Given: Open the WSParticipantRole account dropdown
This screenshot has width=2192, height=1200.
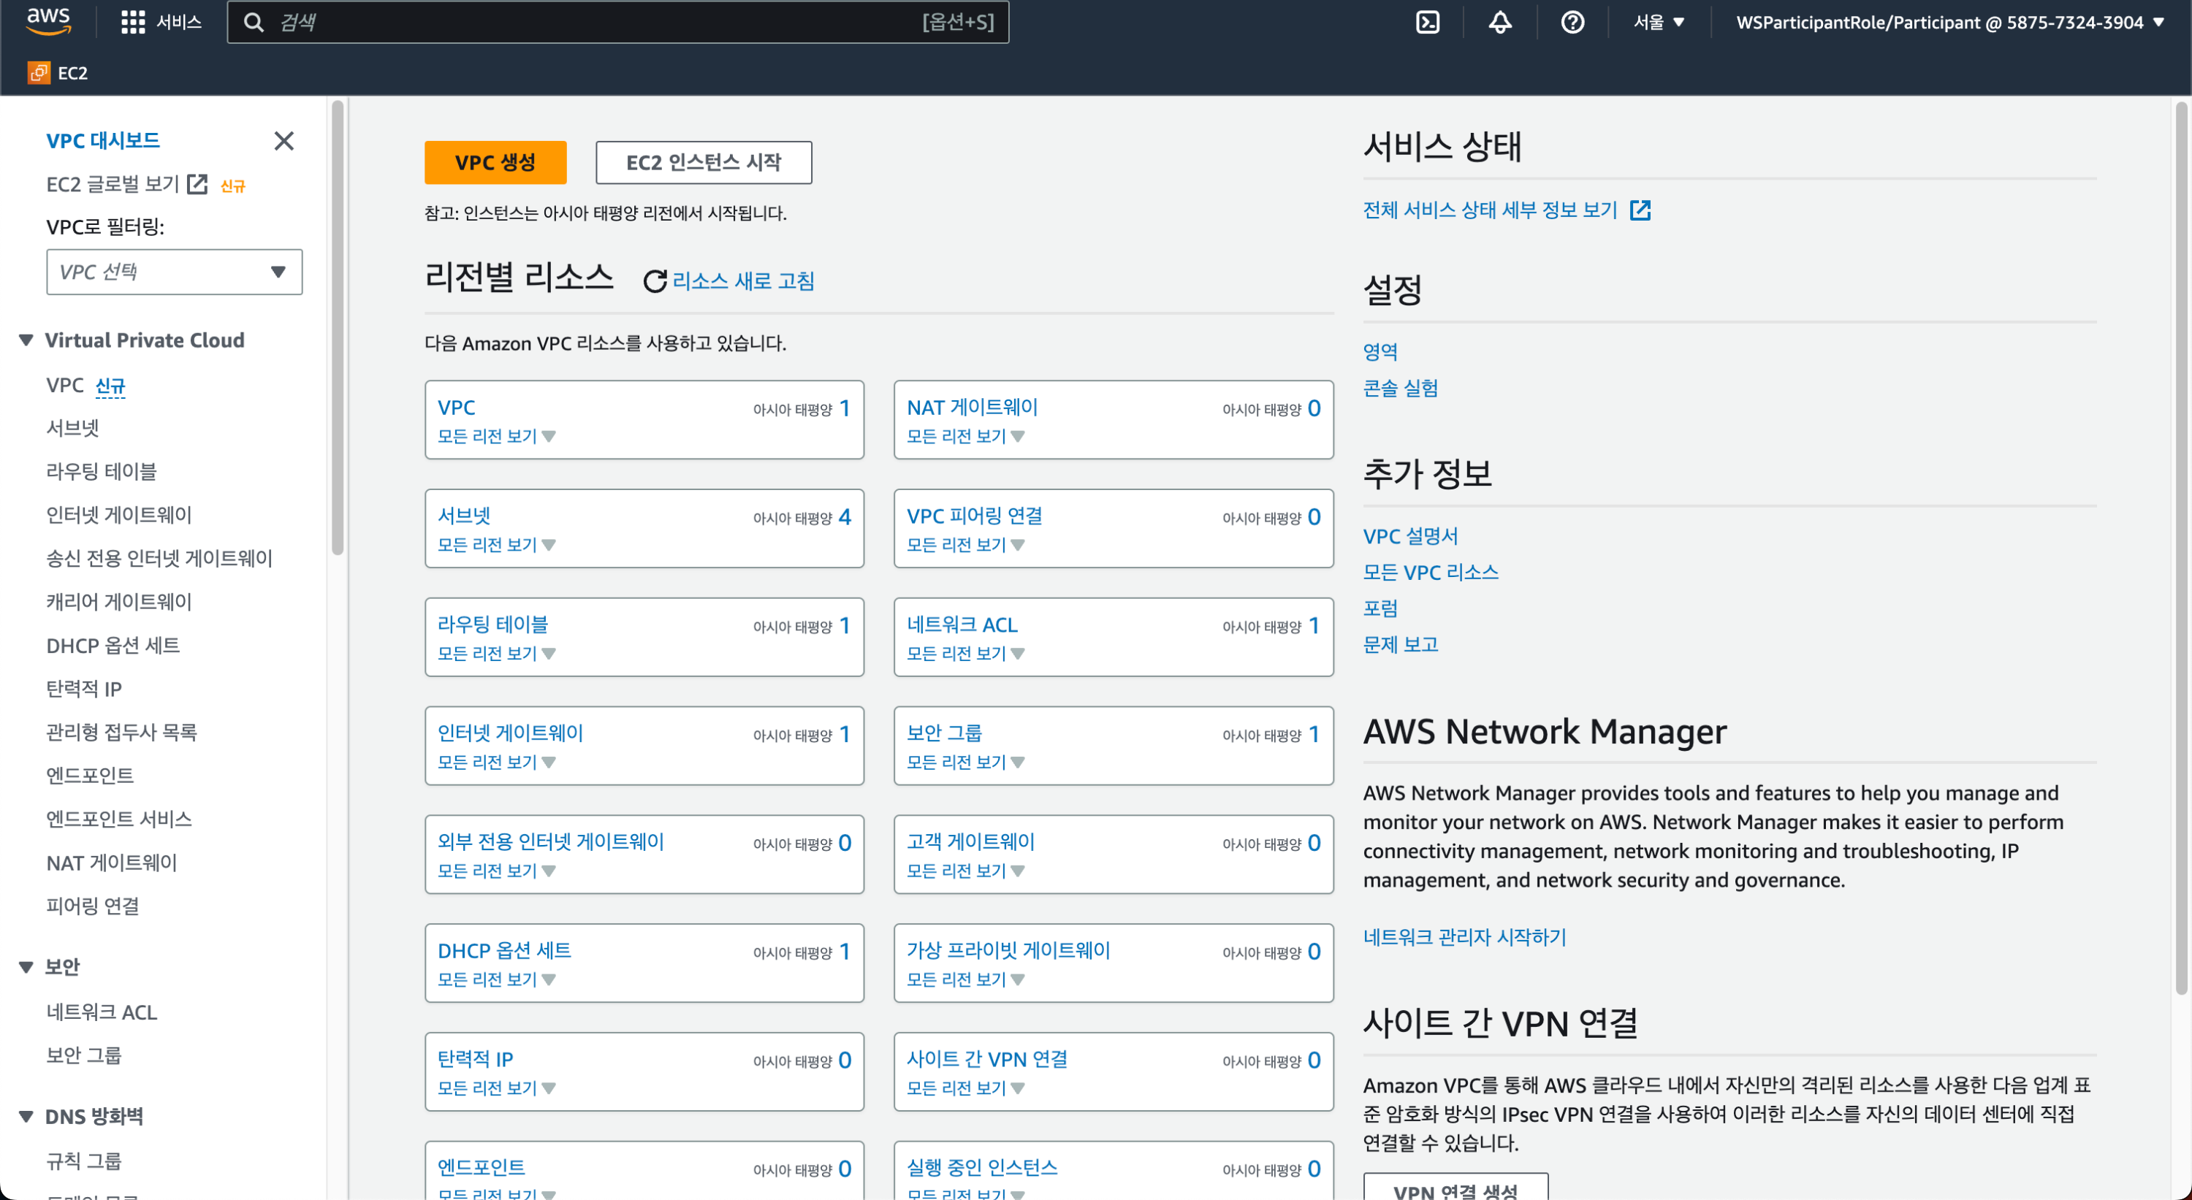Looking at the screenshot, I should [1949, 22].
